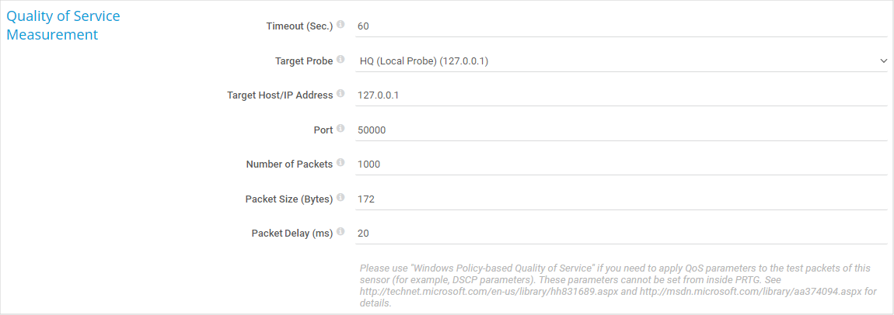Click the Target Host/IP Address info icon
Image resolution: width=894 pixels, height=315 pixels.
pyautogui.click(x=340, y=95)
